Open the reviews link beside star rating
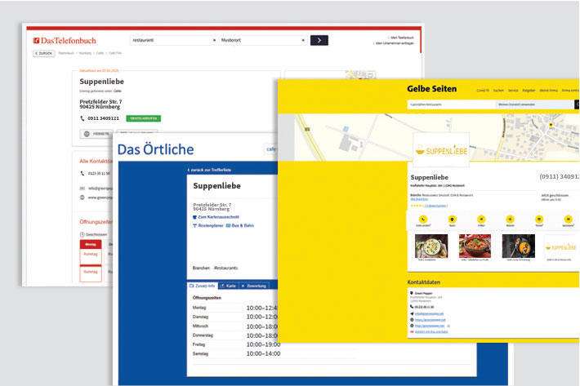Screen dimensions: 580x386 point(436,206)
